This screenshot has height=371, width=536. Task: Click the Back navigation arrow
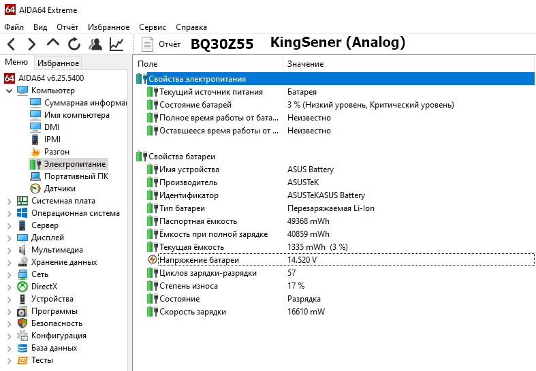12,44
